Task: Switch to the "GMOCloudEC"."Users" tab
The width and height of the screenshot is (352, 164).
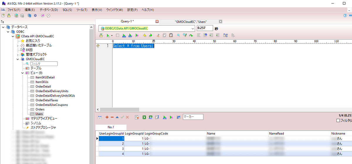Action: point(191,21)
